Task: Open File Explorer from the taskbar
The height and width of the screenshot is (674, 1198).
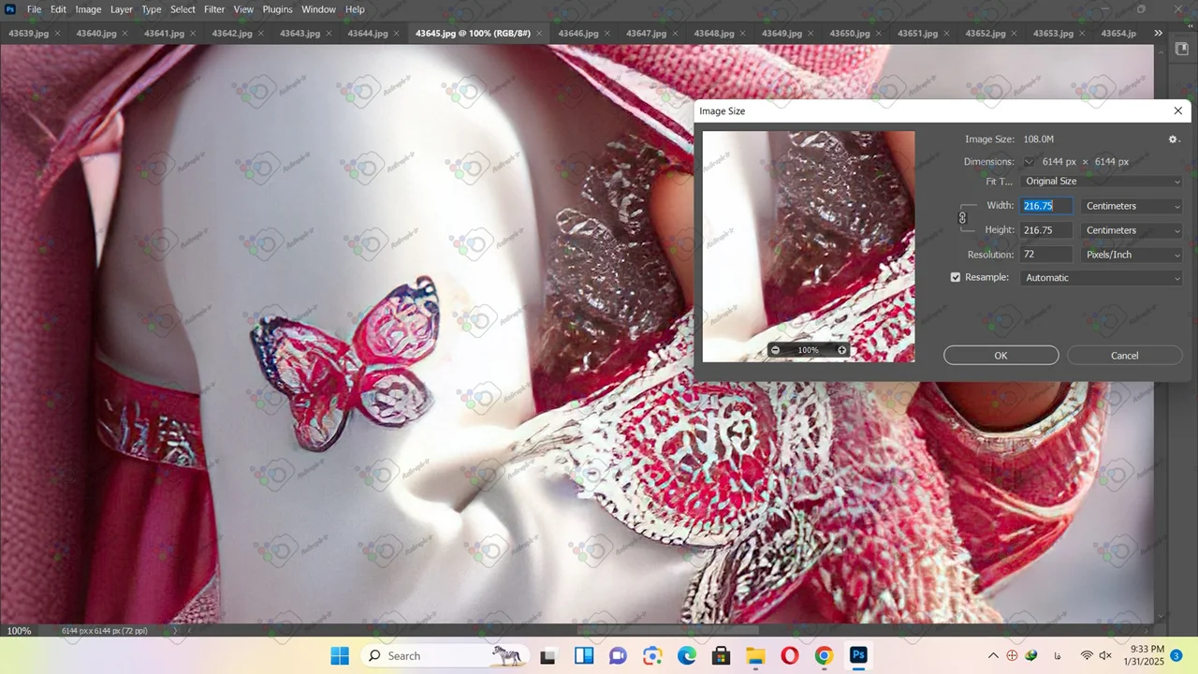Action: coord(755,655)
